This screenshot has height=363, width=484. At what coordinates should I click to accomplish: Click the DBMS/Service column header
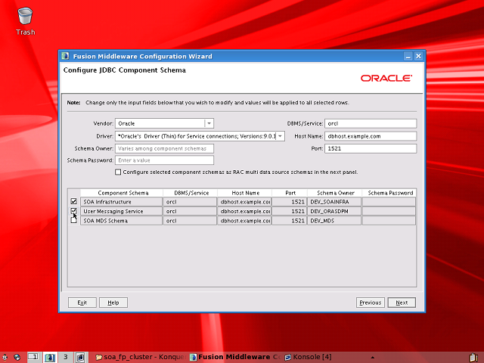191,193
